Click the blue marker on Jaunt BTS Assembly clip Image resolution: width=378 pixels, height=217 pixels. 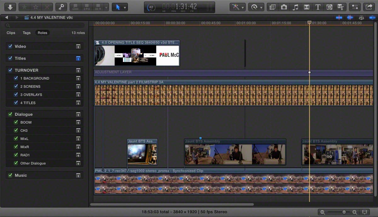pos(200,138)
